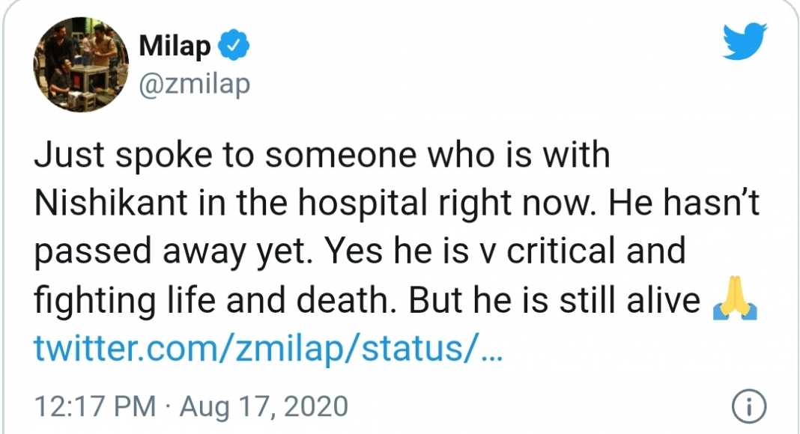The image size is (800, 434).
Task: Select the word Nishikant in the tweet
Action: tap(111, 203)
